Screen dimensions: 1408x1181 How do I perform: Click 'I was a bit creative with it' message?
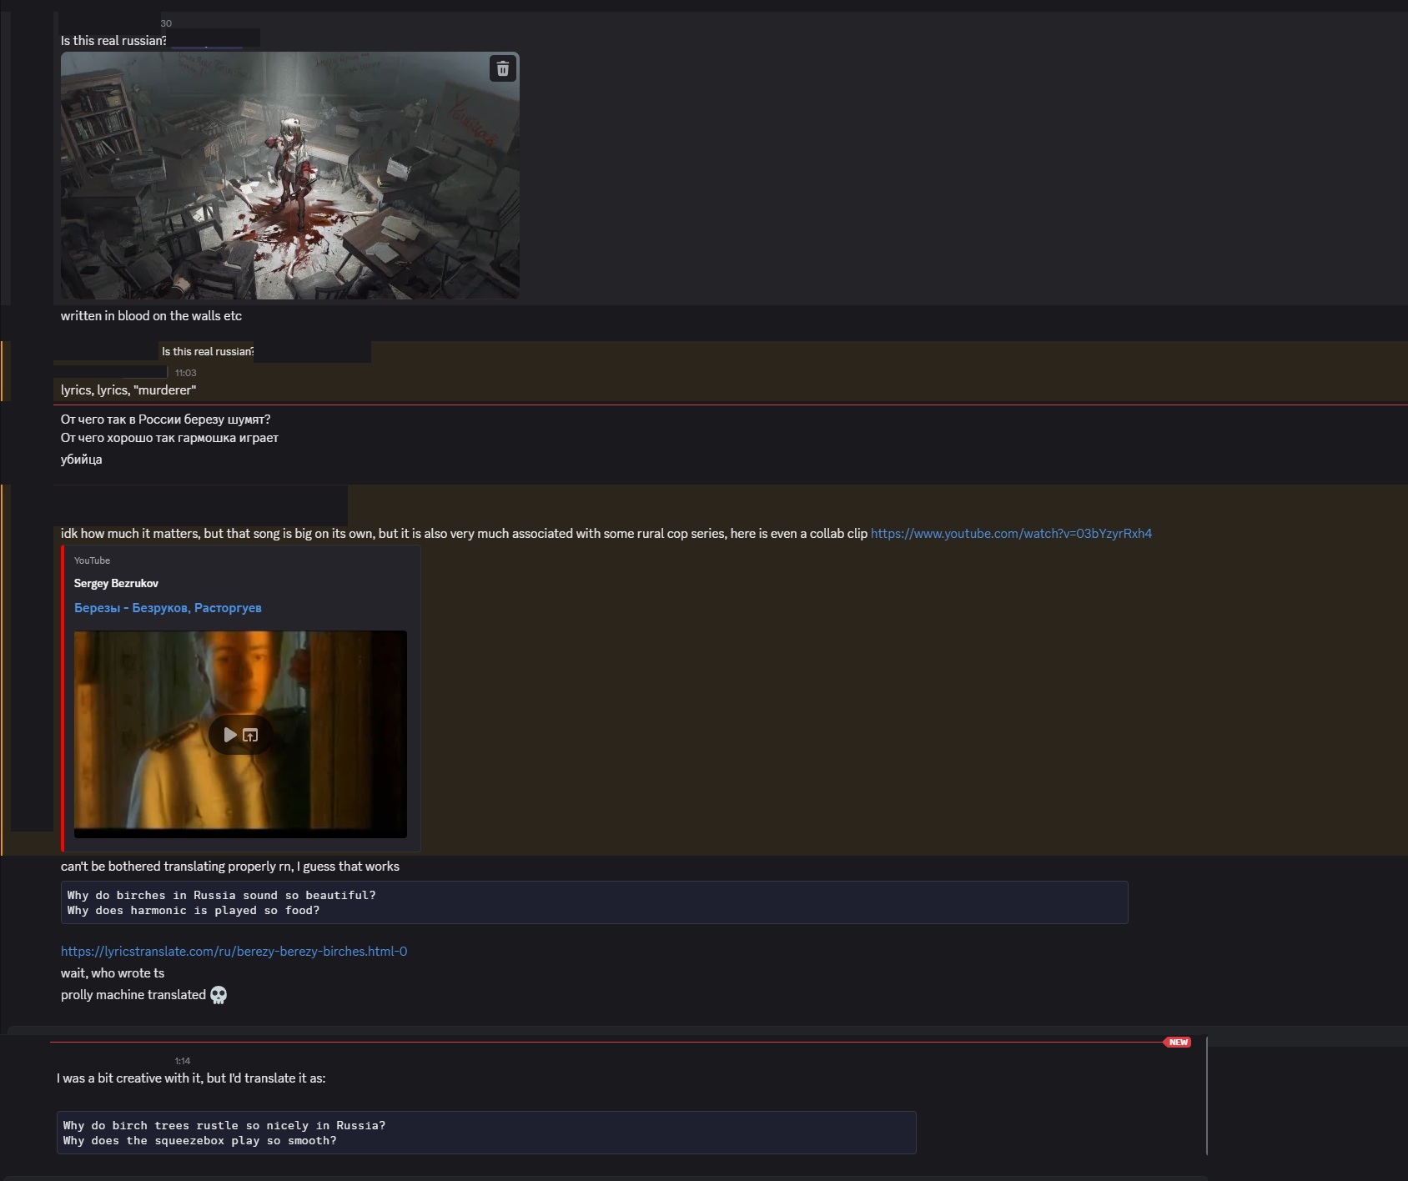click(x=191, y=1078)
